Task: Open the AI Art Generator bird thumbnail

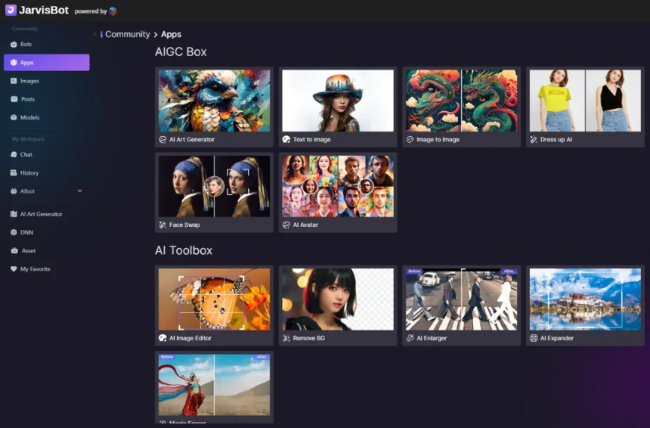Action: coord(214,101)
